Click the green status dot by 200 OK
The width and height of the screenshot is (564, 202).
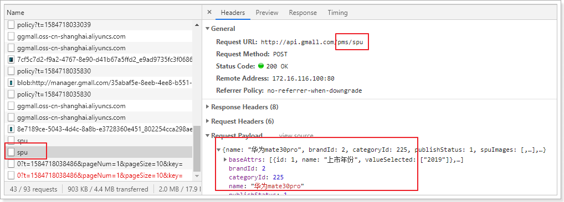tap(261, 66)
